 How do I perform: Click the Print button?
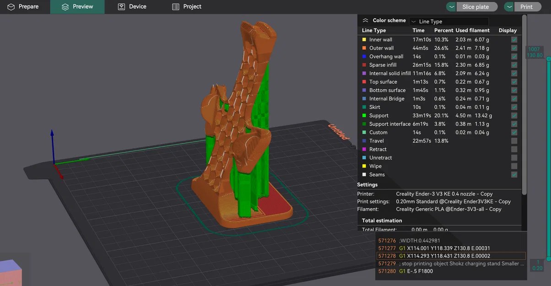tap(526, 7)
